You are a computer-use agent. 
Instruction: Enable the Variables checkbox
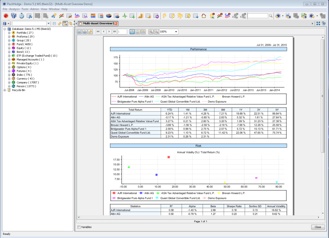click(79, 227)
